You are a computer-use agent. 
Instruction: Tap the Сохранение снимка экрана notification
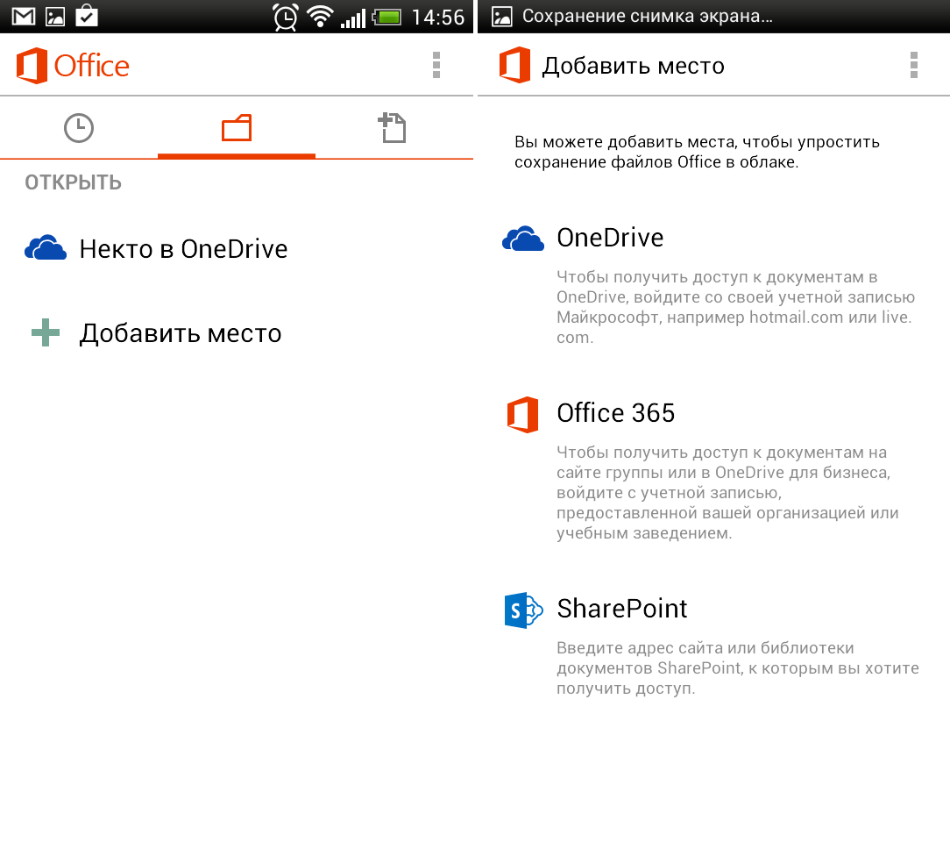point(647,17)
